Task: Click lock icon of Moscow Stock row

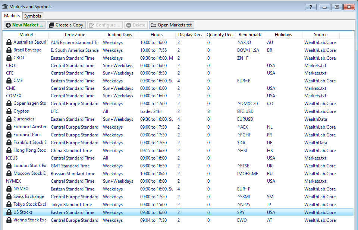Action: [x=9, y=174]
